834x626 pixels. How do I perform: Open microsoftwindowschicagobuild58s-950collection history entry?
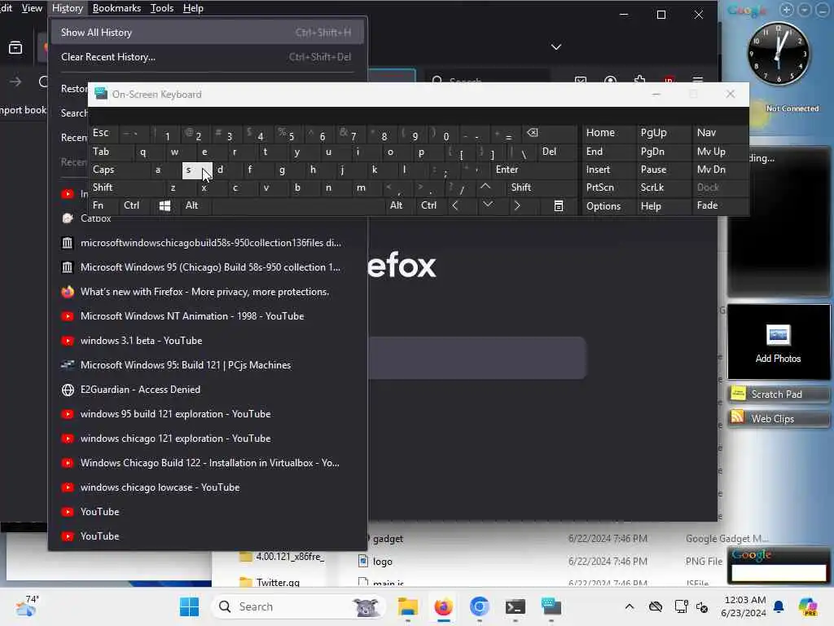(x=208, y=243)
